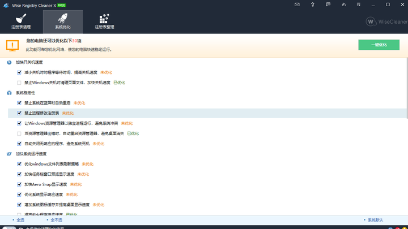This screenshot has width=408, height=229.
Task: Click 未优化 status on 增加系统图标缓存 row
Action: [x=99, y=205]
